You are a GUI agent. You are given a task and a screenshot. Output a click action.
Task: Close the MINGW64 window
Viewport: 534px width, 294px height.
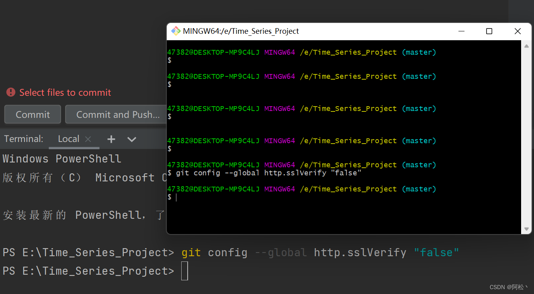click(518, 31)
